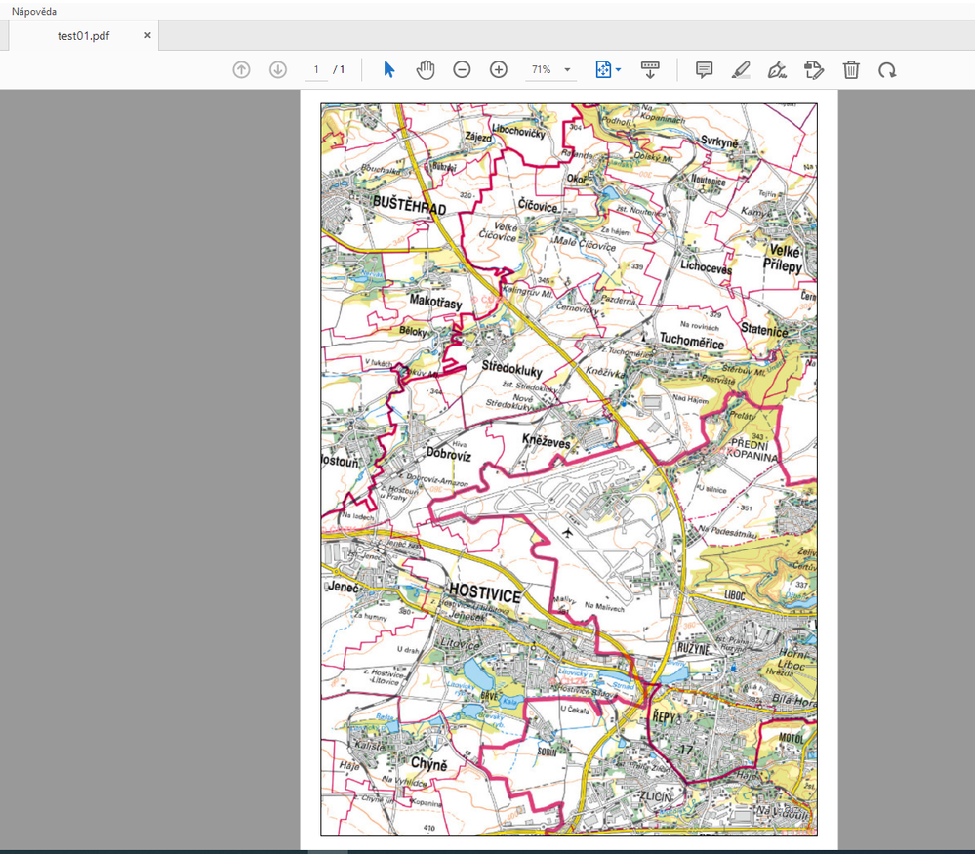975x854 pixels.
Task: Click the scrolling mode toolbar icon
Action: pyautogui.click(x=650, y=69)
